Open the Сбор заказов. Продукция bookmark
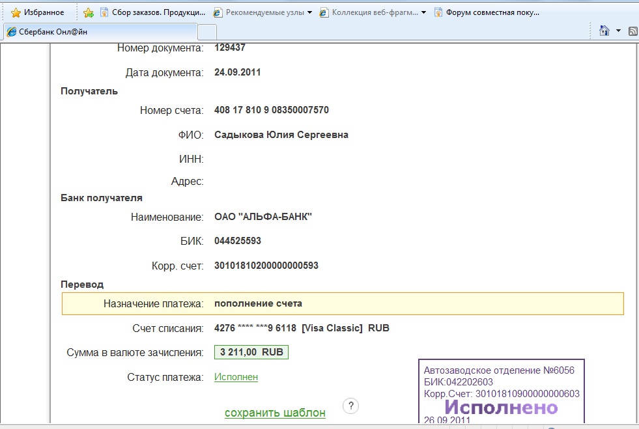The image size is (639, 429). (153, 12)
